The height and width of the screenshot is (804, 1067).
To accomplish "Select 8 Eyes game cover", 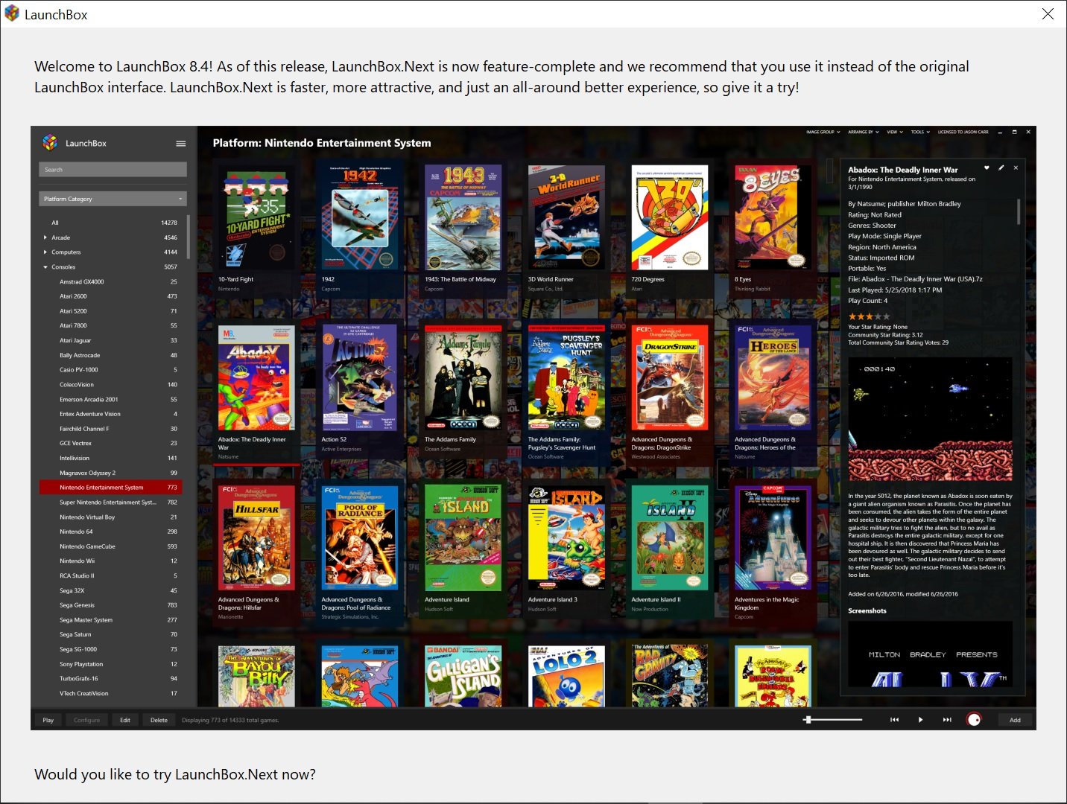I will tap(773, 217).
